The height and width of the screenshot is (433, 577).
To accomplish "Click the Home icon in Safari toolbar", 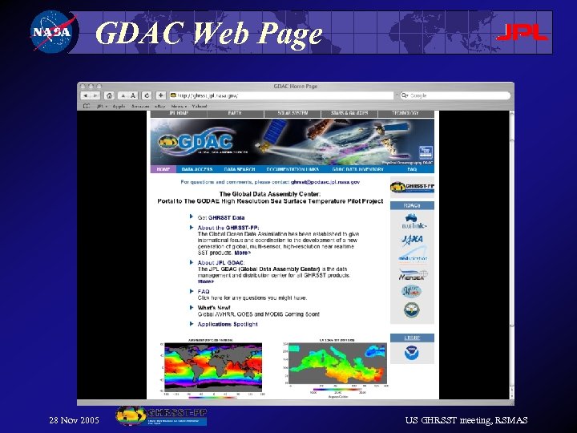I will coord(109,95).
